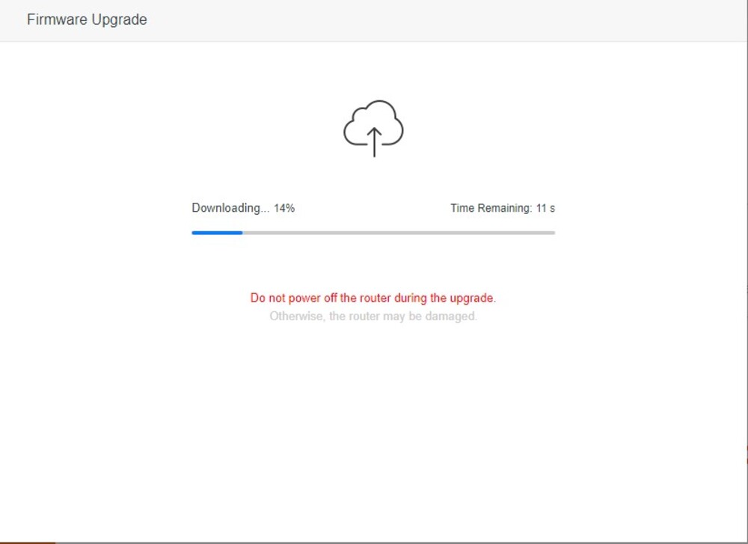Image resolution: width=748 pixels, height=544 pixels.
Task: Click the "Time Remaining" label
Action: (491, 208)
